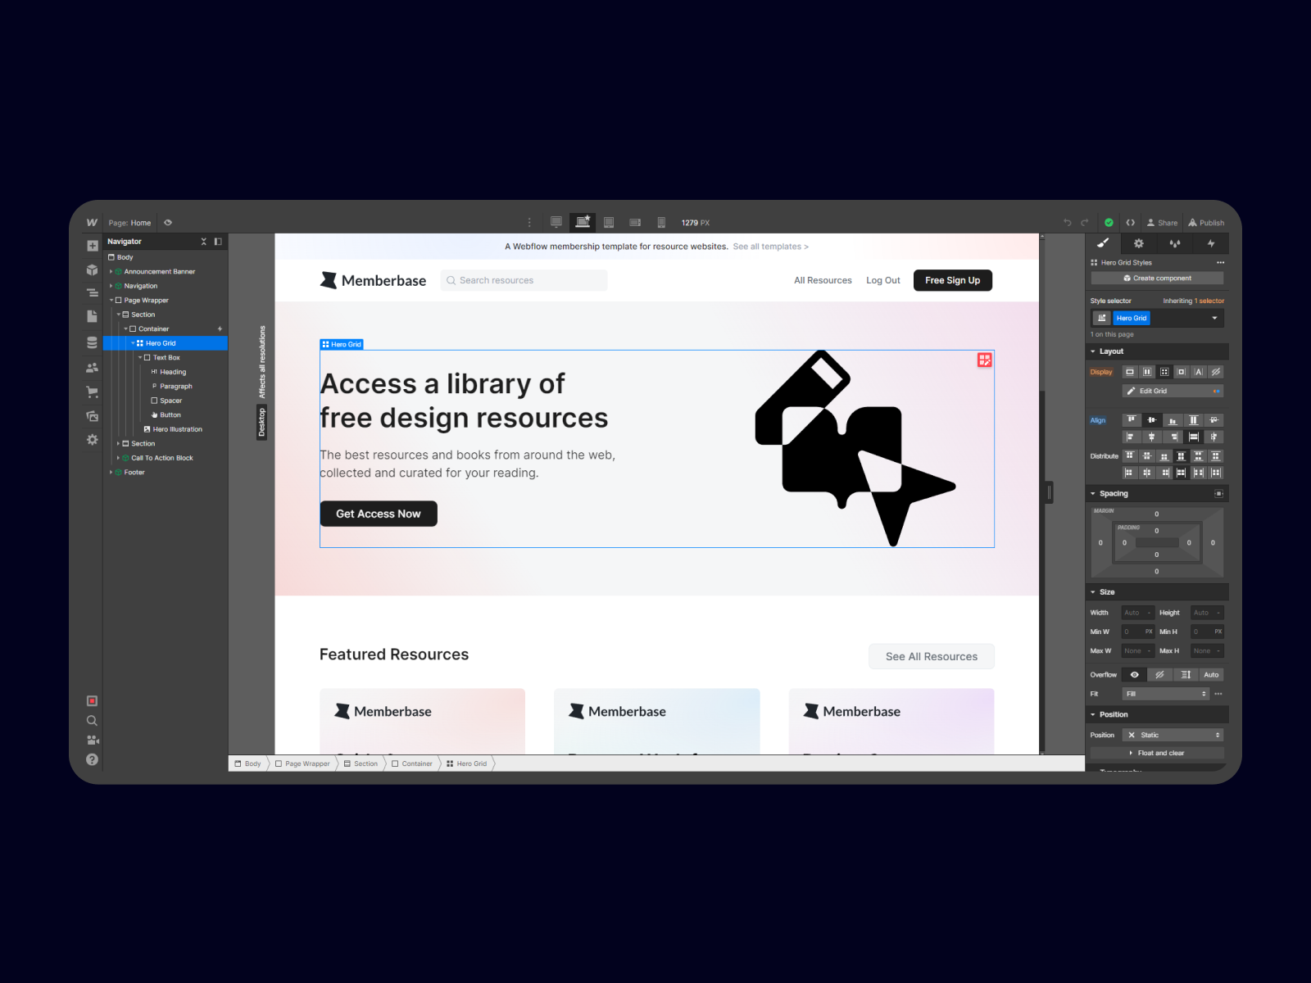Switch to the Style brush tab
The image size is (1311, 983).
(1104, 243)
